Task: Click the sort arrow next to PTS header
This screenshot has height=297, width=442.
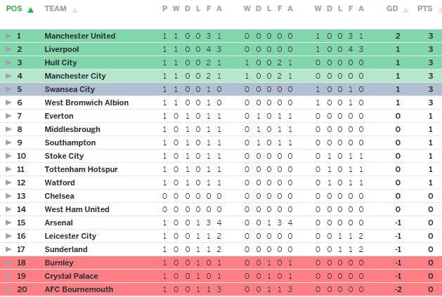Action: point(437,10)
